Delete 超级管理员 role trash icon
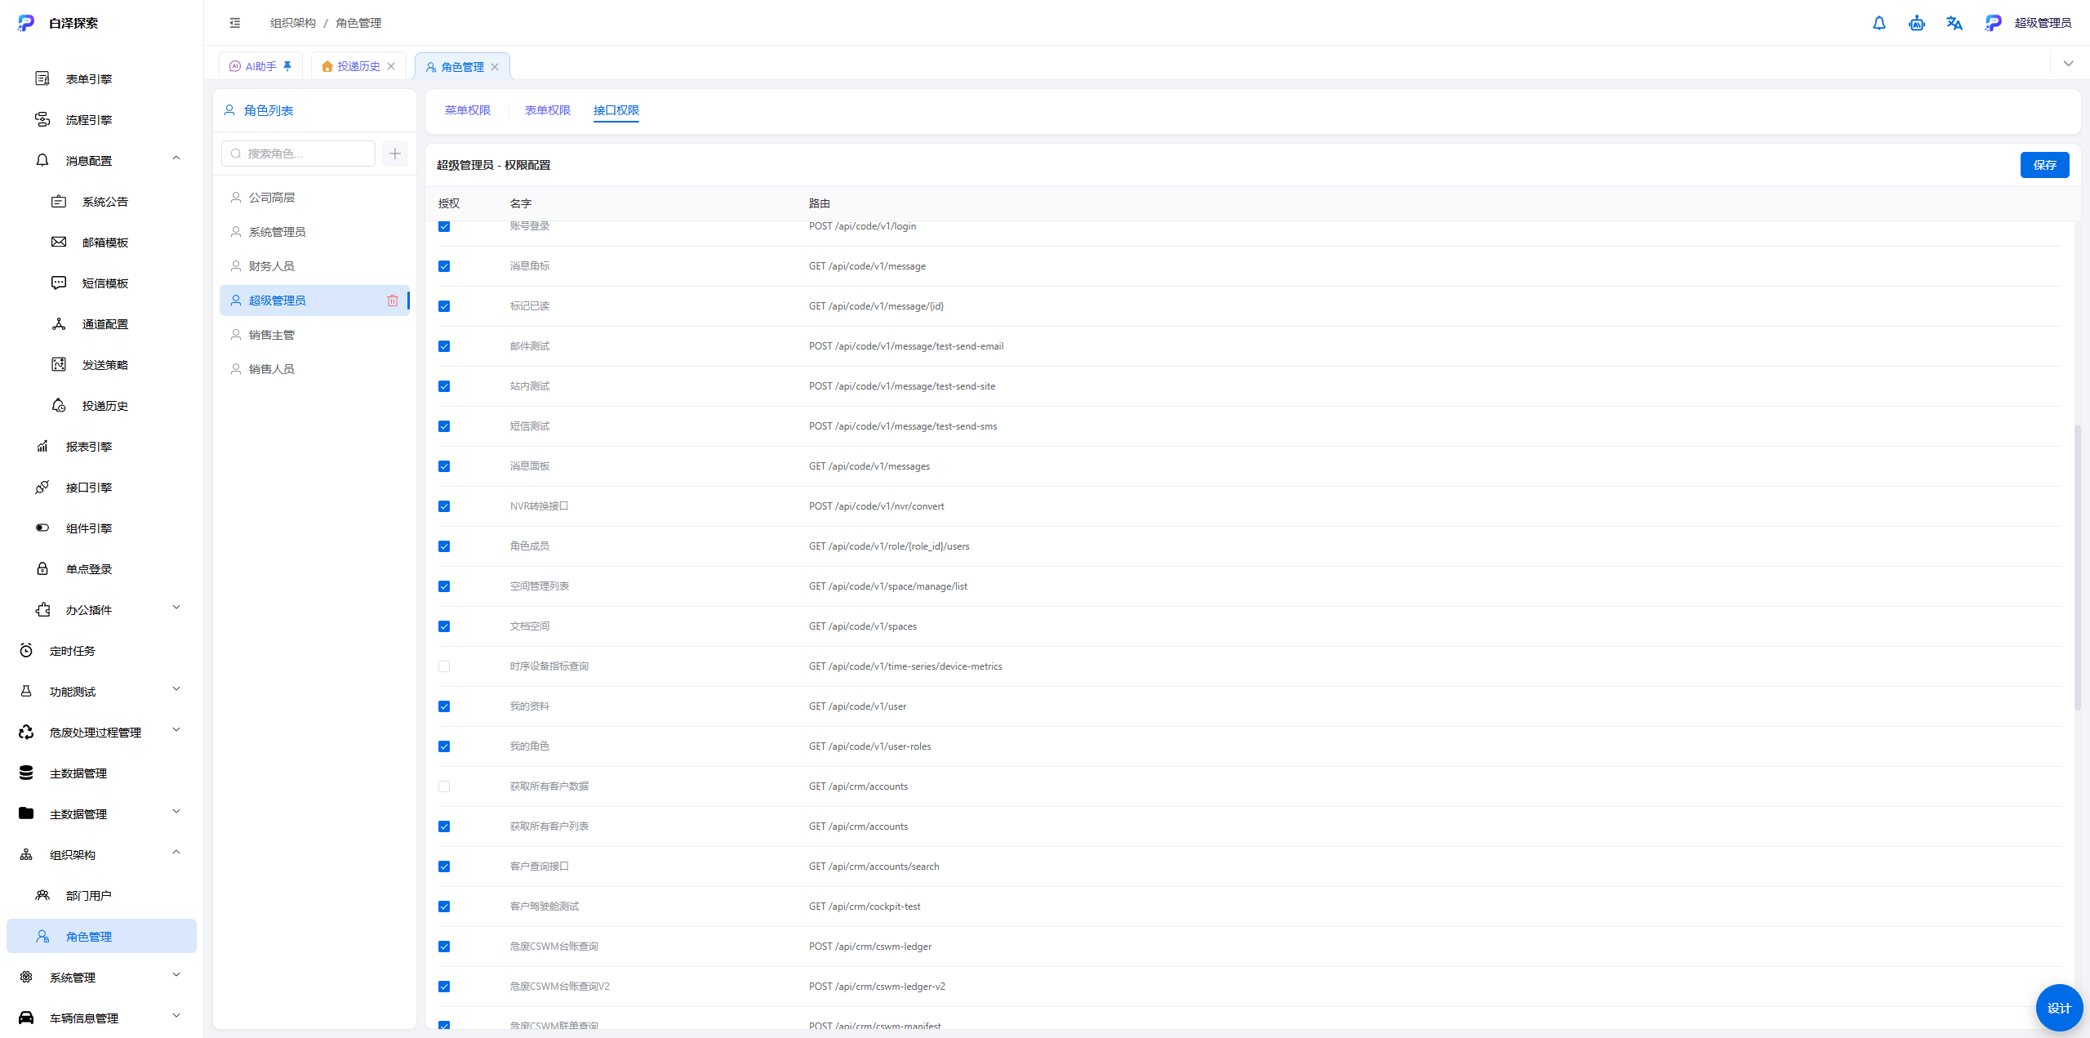The width and height of the screenshot is (2090, 1038). pyautogui.click(x=393, y=301)
